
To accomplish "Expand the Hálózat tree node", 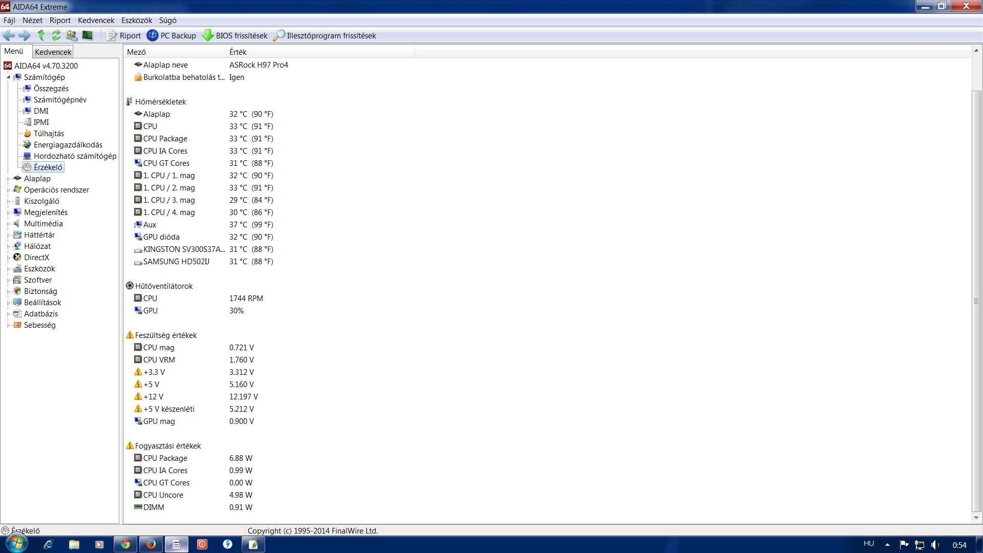I will 8,246.
